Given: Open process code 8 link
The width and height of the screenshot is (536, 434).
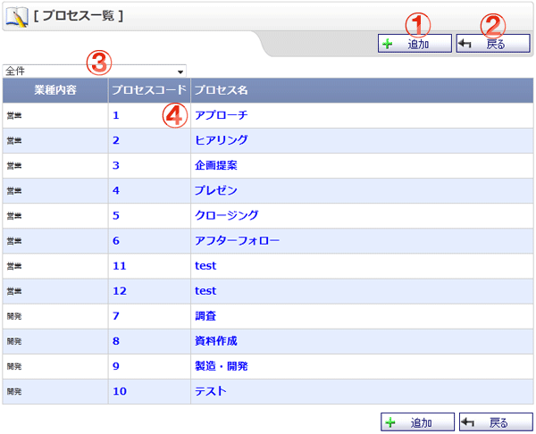Looking at the screenshot, I should tap(116, 341).
